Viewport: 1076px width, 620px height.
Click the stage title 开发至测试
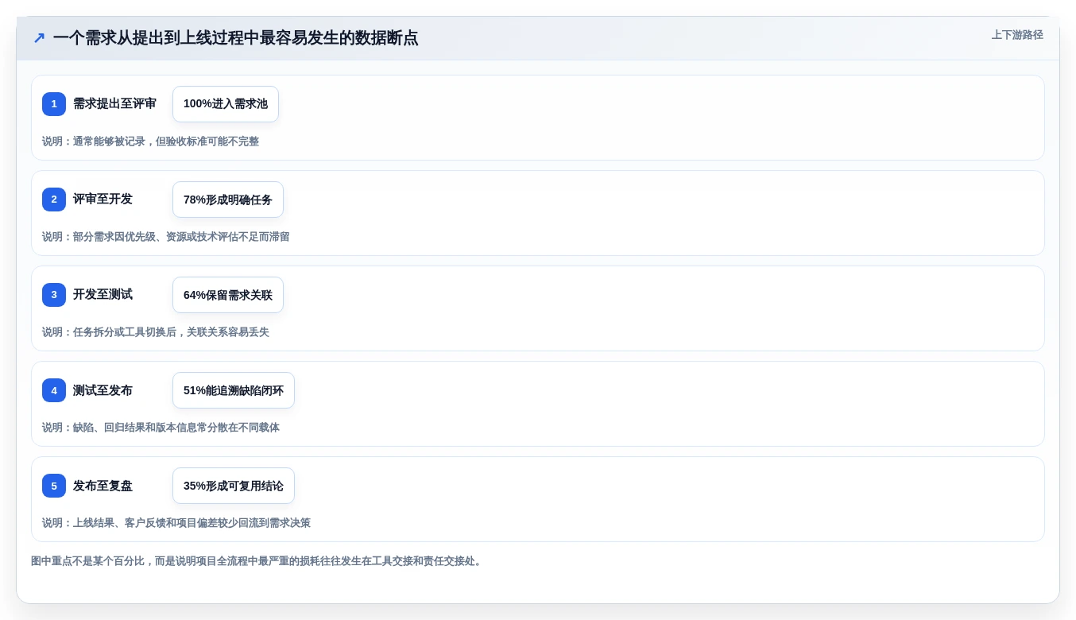click(x=103, y=294)
